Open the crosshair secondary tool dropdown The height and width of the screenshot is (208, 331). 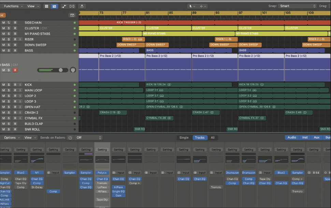[x=203, y=6]
